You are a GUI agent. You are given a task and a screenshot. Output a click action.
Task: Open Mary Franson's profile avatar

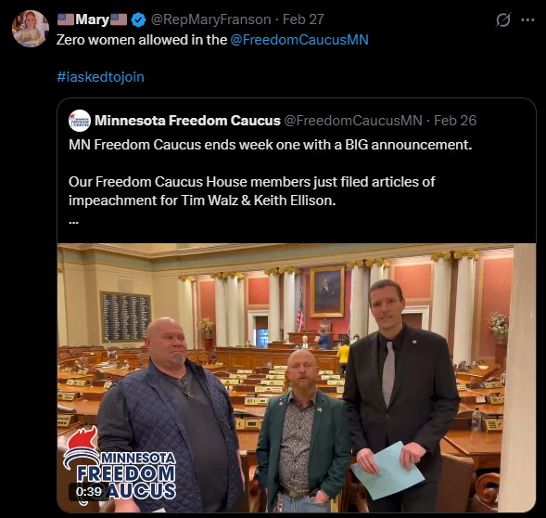pos(31,29)
